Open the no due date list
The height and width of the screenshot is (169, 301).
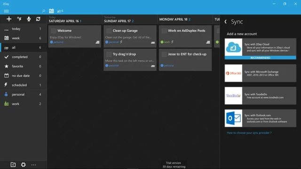point(24,76)
